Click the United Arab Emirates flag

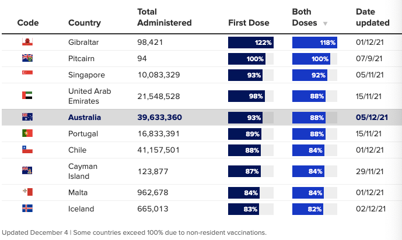pyautogui.click(x=27, y=96)
